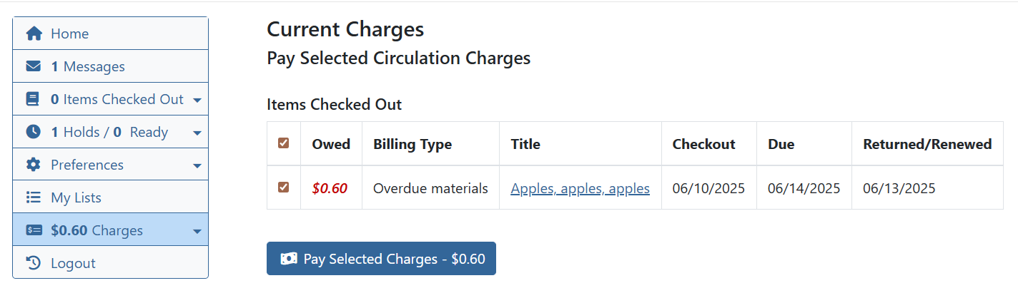The width and height of the screenshot is (1018, 298).
Task: Expand the Preferences dropdown arrow
Action: pos(197,165)
